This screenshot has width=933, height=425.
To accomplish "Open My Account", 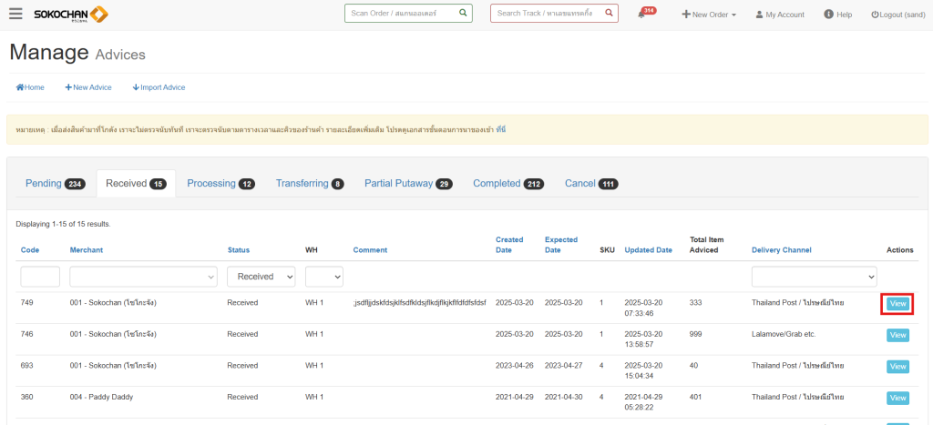I will coord(780,15).
